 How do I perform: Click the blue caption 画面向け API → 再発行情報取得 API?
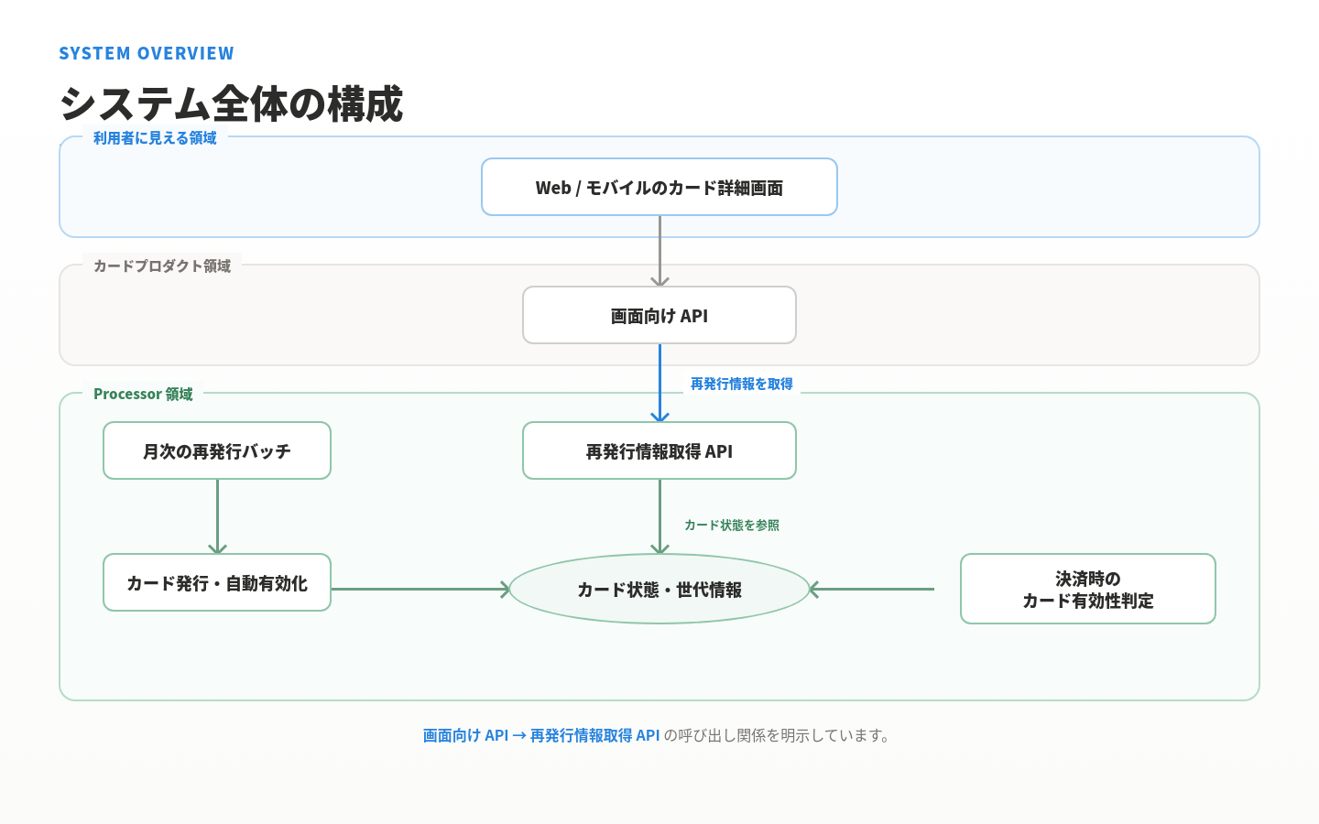coord(541,735)
